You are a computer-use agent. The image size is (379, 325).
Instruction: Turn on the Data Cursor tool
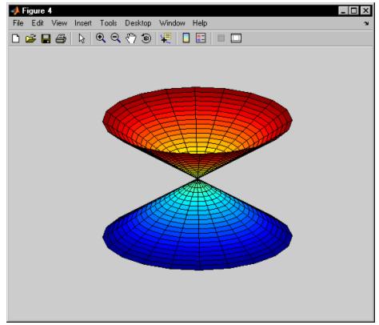tap(166, 38)
